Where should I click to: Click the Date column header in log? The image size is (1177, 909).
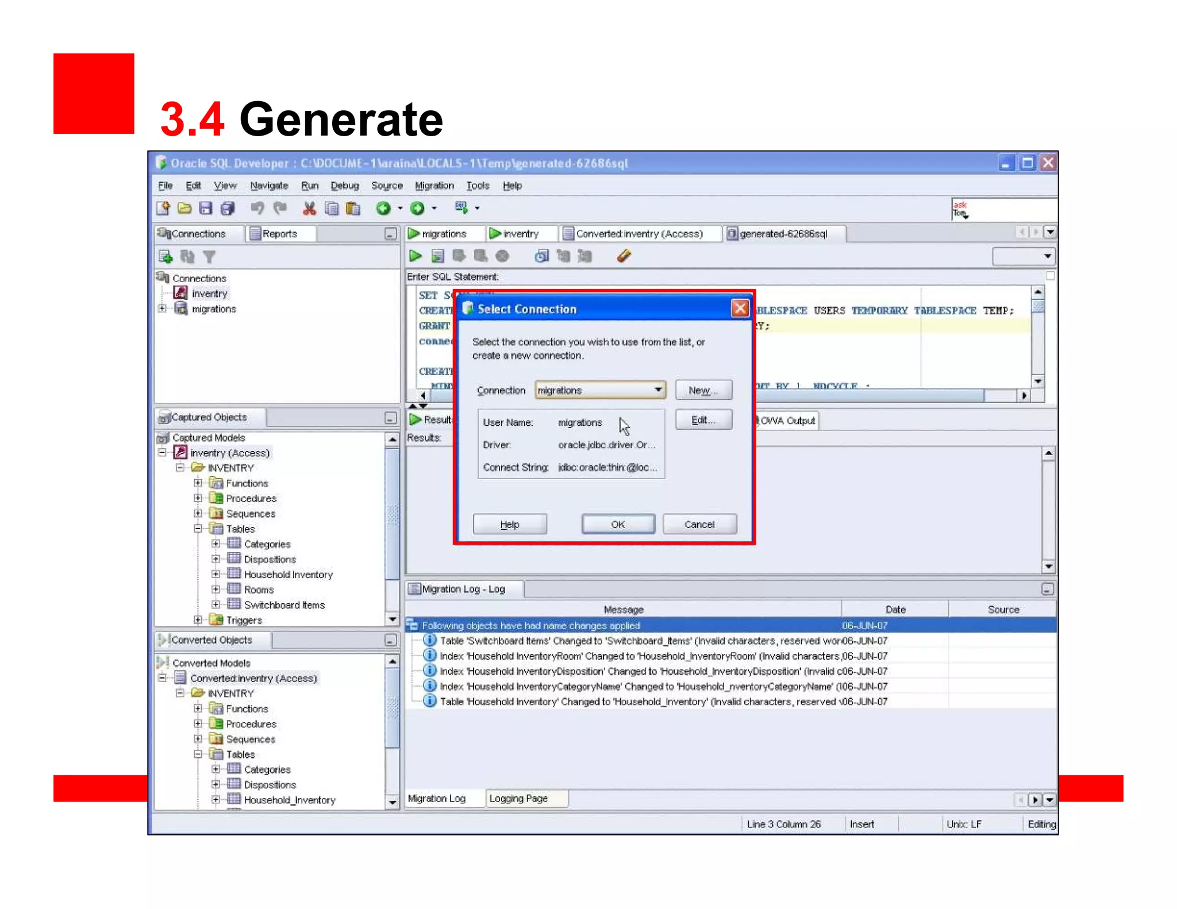(x=895, y=609)
